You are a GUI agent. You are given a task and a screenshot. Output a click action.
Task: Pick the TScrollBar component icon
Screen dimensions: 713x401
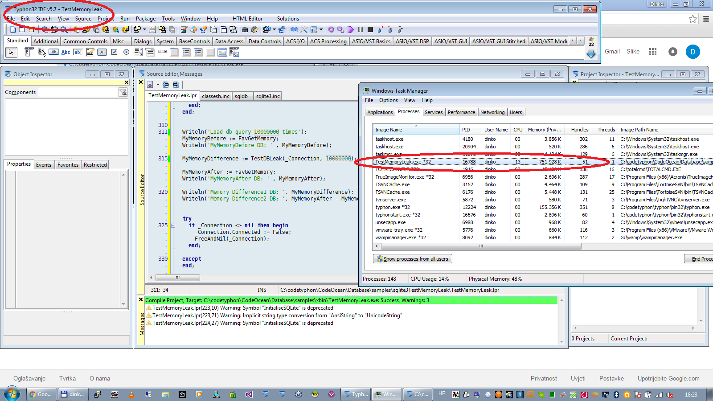coord(162,52)
